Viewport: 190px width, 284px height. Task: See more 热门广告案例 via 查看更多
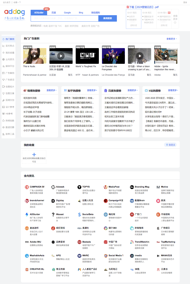pyautogui.click(x=171, y=39)
